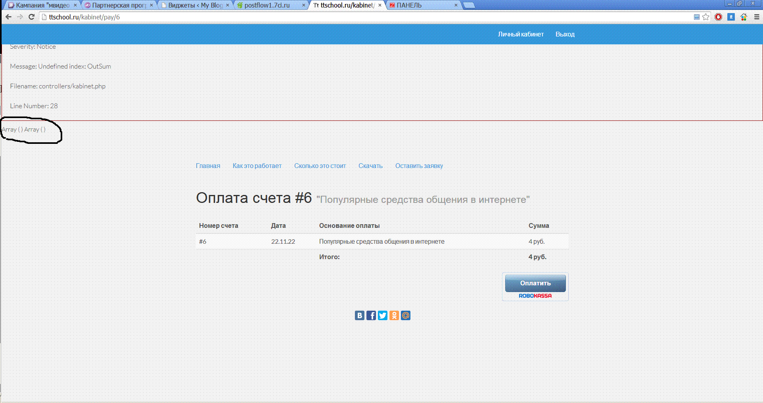The height and width of the screenshot is (403, 763).
Task: Close the postflow1.7ci.ru tab
Action: [x=304, y=5]
